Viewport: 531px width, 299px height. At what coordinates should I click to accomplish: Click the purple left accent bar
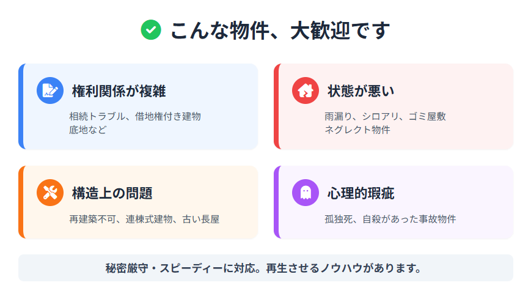pyautogui.click(x=276, y=202)
